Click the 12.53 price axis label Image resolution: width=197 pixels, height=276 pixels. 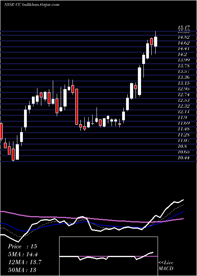pyautogui.click(x=184, y=100)
